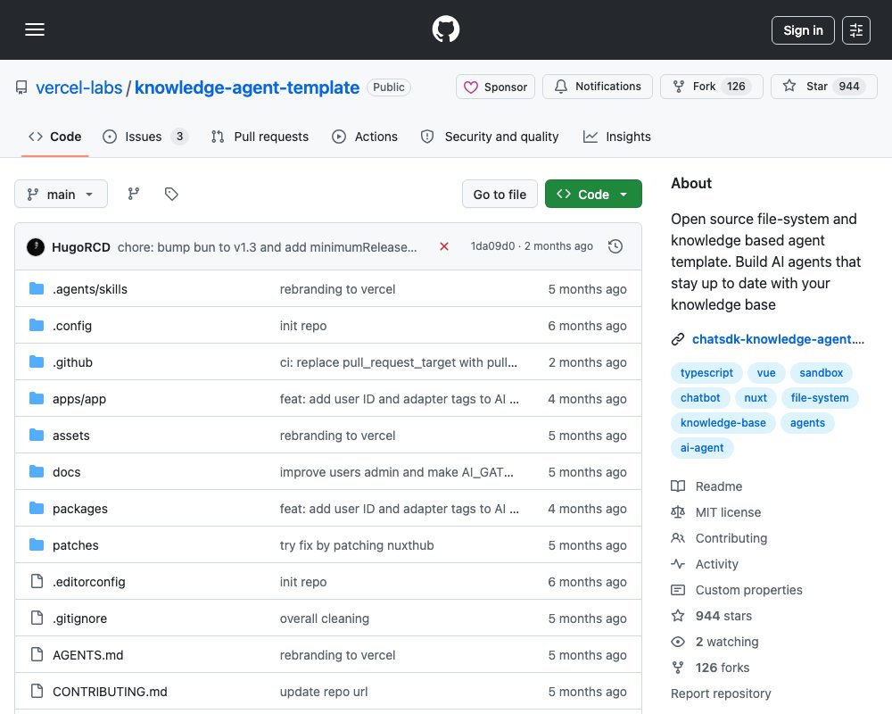The height and width of the screenshot is (714, 892).
Task: Open the AGENTS.md file
Action: (87, 655)
